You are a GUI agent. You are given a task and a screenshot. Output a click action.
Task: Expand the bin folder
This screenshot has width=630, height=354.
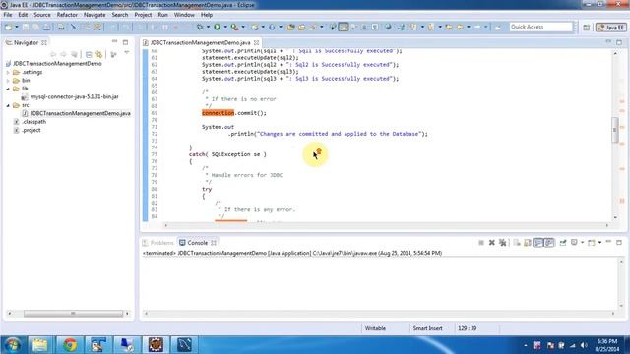coord(8,81)
